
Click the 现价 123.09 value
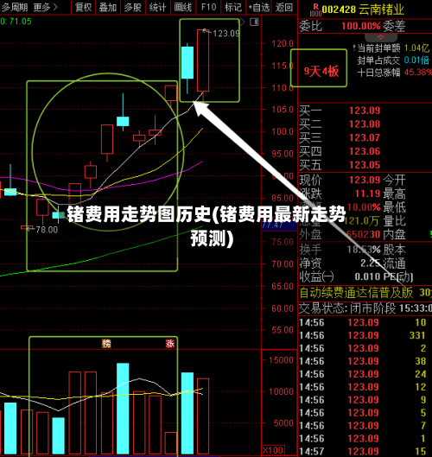click(365, 180)
